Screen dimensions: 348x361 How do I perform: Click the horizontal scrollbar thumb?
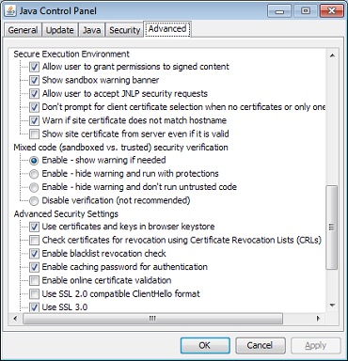152,319
